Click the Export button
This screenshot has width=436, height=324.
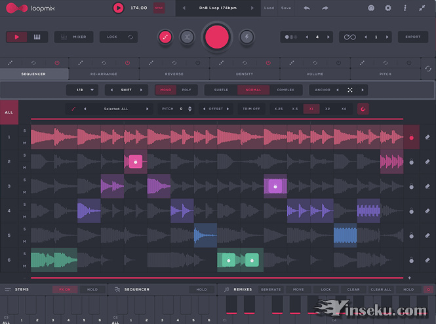click(412, 37)
